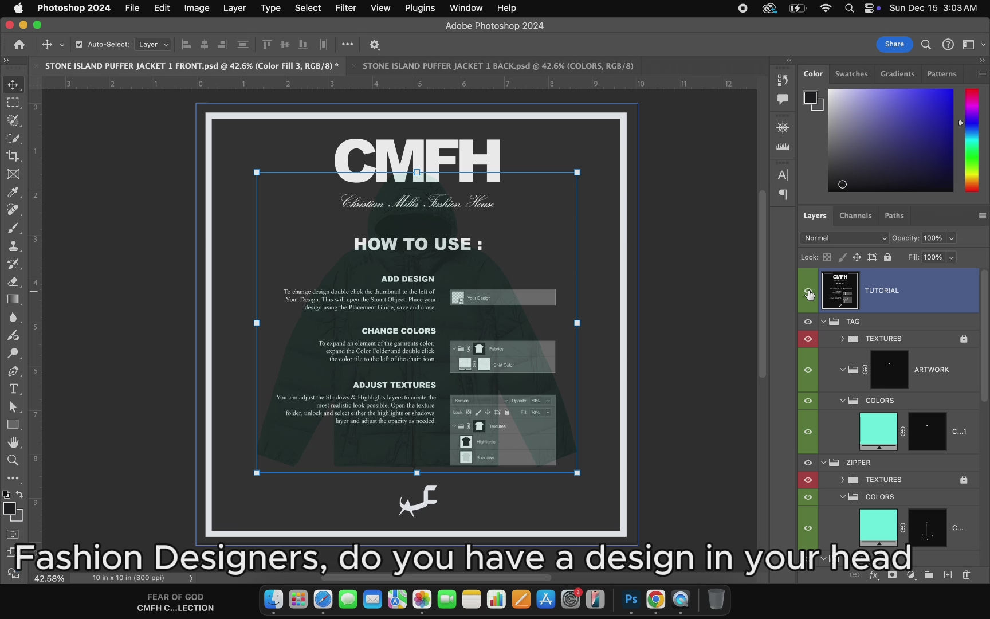Open Google Chrome from the Dock
990x619 pixels.
click(x=655, y=599)
